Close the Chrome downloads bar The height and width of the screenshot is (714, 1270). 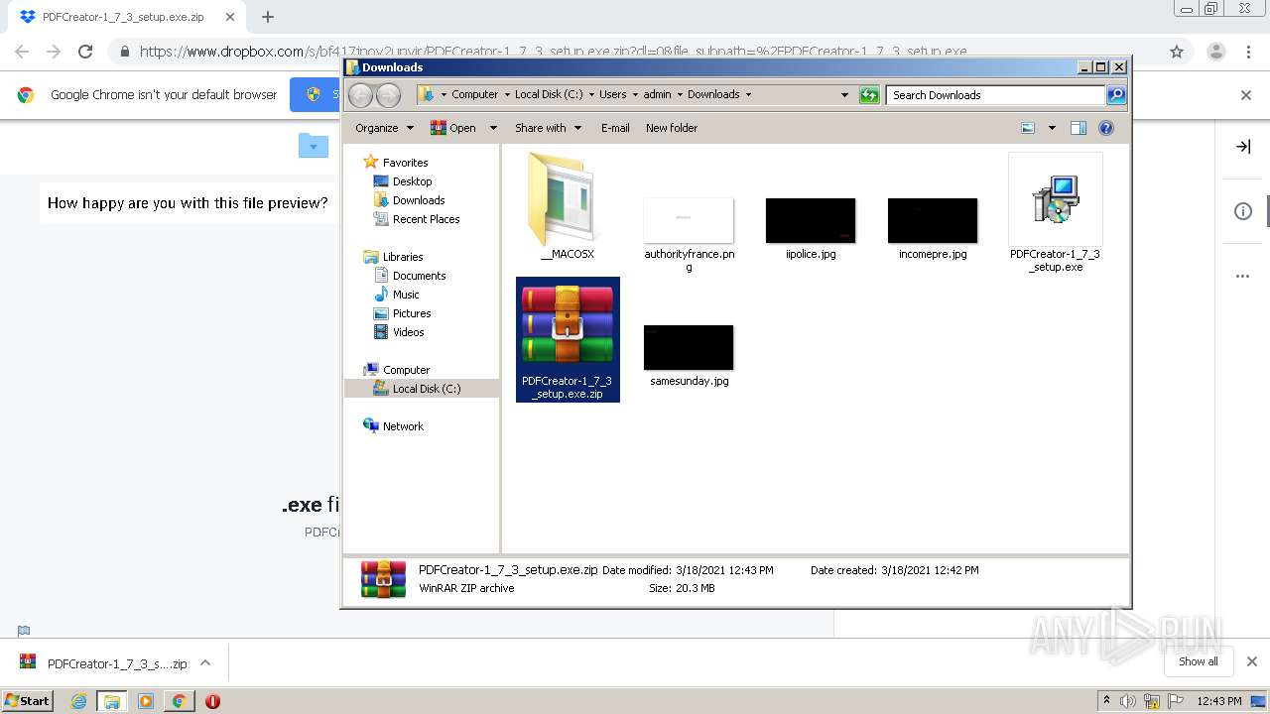coord(1252,661)
